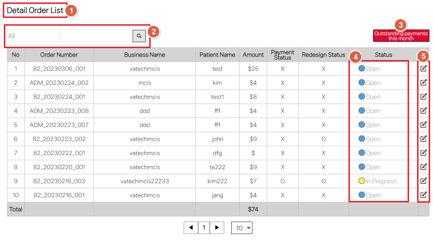The image size is (434, 241).
Task: Edit order 82_20230216_001 for patient jang
Action: tap(423, 195)
